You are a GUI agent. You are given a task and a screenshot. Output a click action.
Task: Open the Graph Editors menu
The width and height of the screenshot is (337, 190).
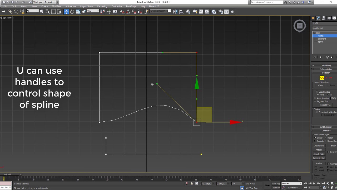[x=86, y=6]
